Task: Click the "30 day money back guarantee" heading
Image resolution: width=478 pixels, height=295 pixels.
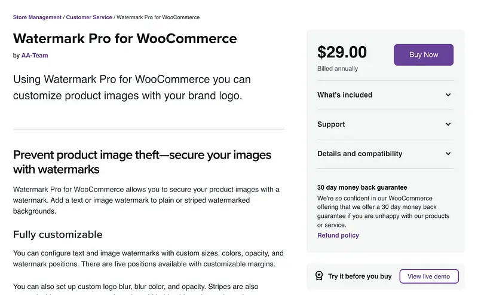Action: [x=362, y=187]
